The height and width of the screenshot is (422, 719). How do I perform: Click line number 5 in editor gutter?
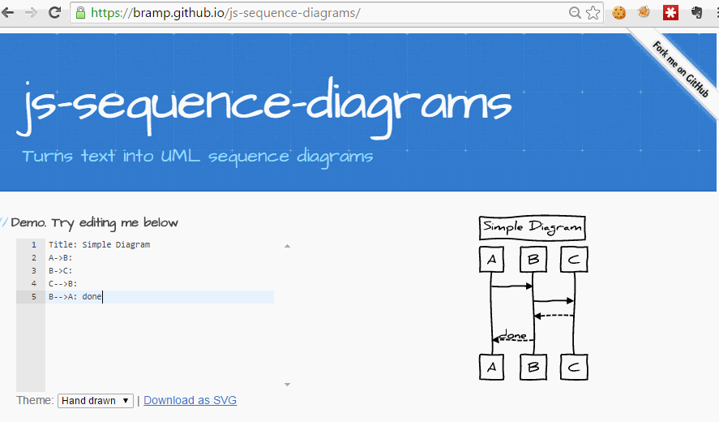point(34,297)
